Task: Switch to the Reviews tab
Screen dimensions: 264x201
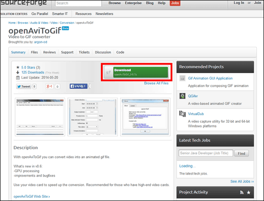Action: [x=49, y=52]
